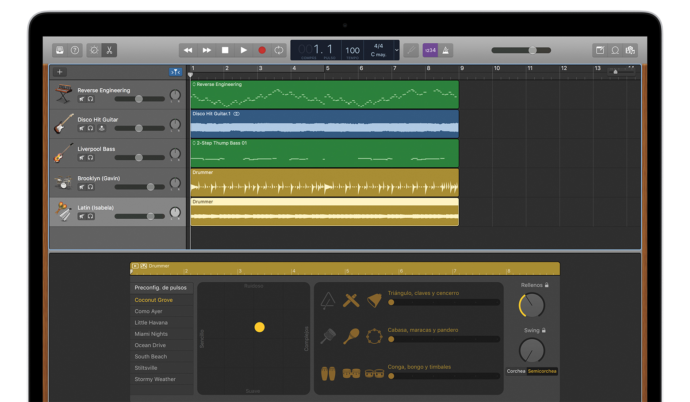Add a new track with plus button
Viewport: 690px width, 402px height.
click(60, 72)
